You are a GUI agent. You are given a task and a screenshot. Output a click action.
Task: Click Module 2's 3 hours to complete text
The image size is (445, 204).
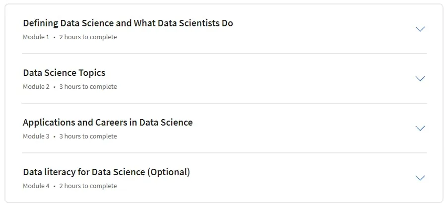tap(88, 87)
